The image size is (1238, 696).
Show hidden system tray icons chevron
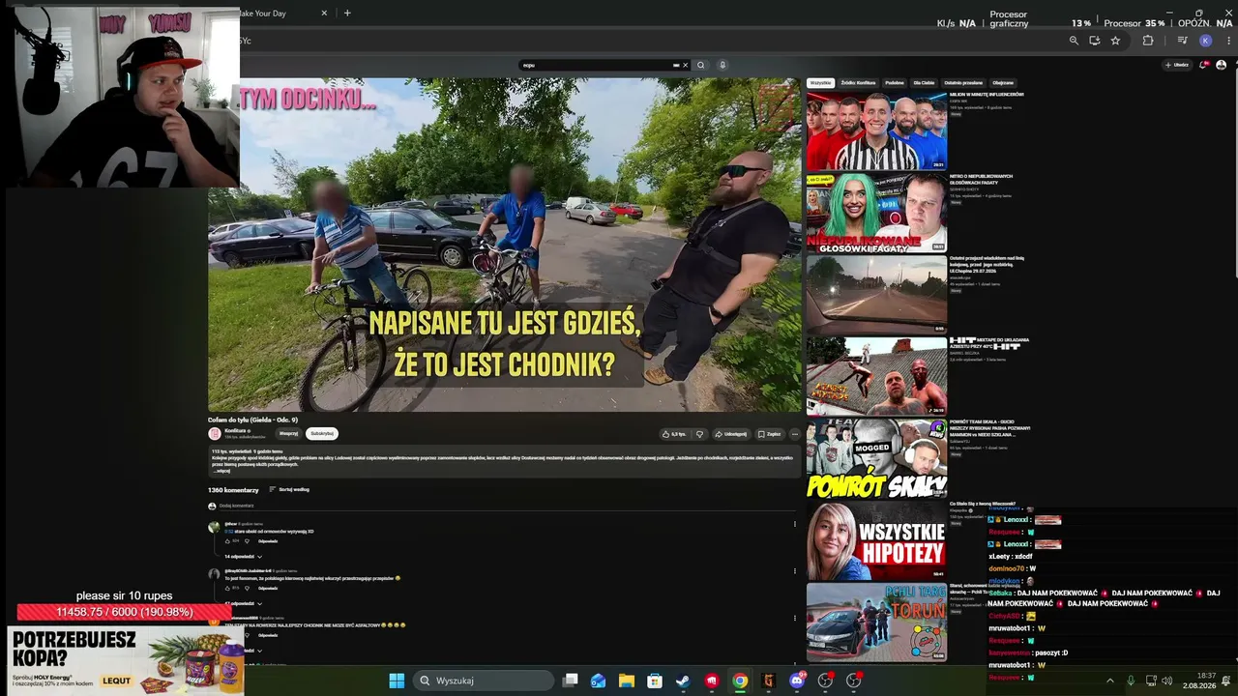1109,681
